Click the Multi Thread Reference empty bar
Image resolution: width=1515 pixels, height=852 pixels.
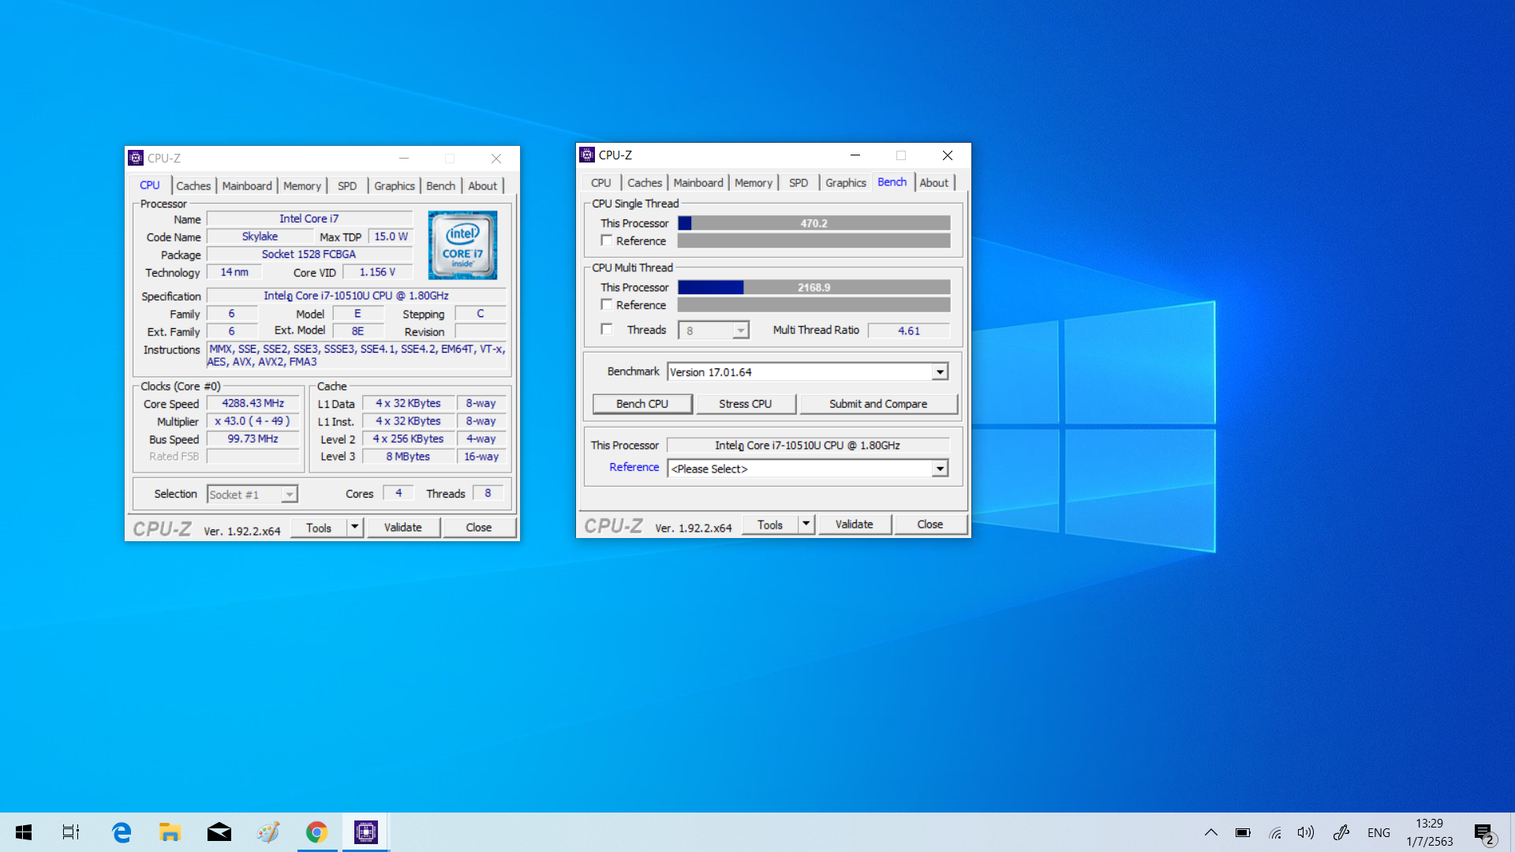[x=814, y=305]
